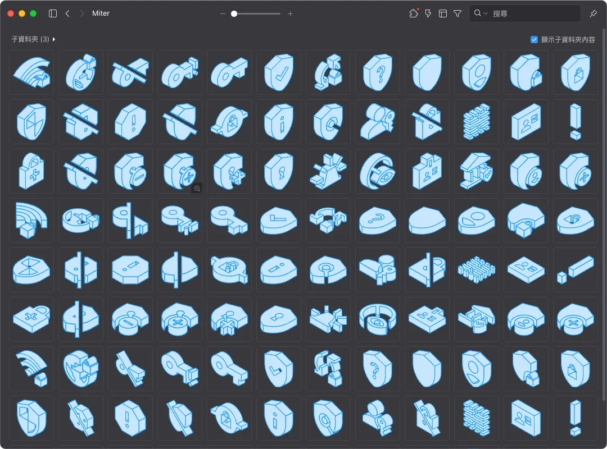
Task: Open the plugins puzzle-piece icon
Action: [414, 13]
